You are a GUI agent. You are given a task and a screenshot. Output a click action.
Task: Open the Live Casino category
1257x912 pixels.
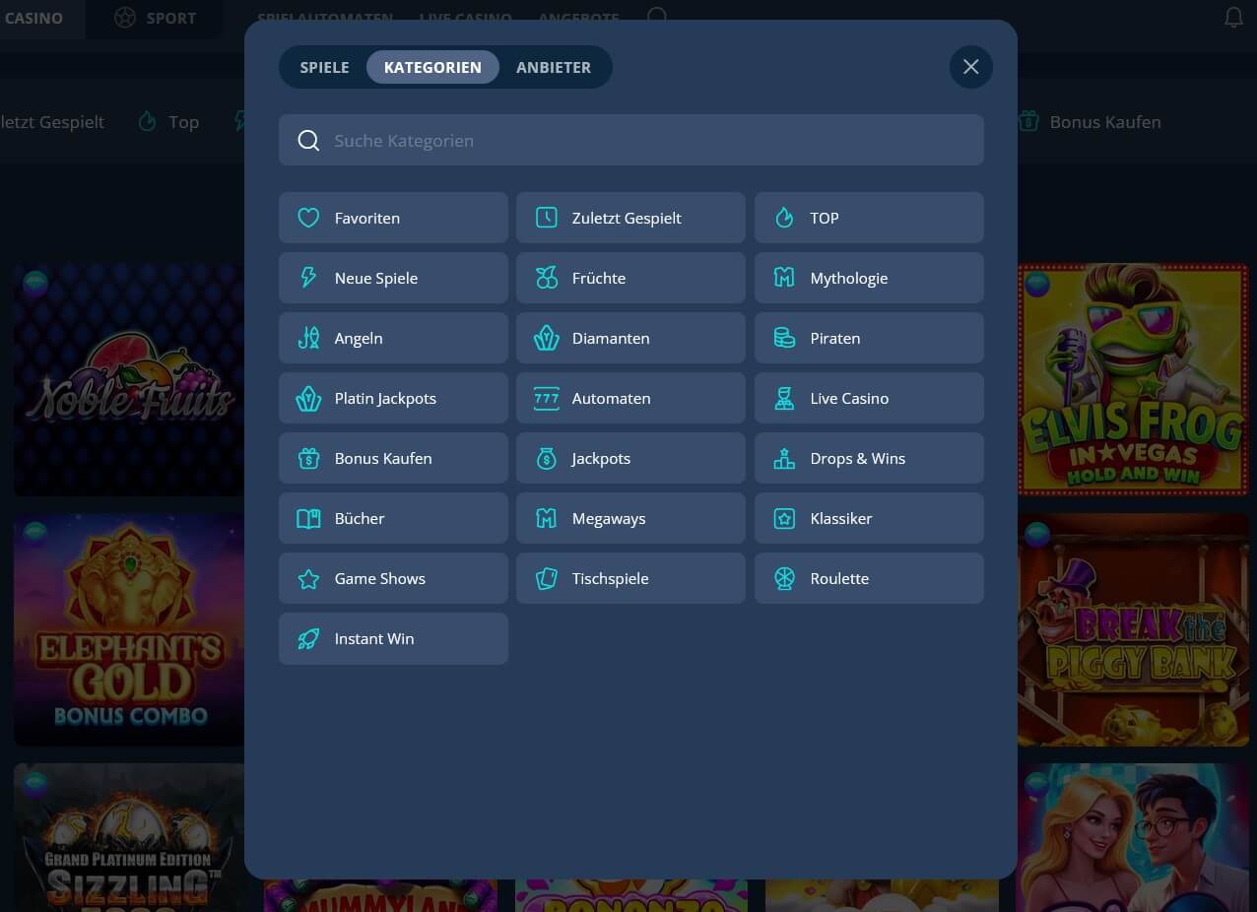[868, 398]
